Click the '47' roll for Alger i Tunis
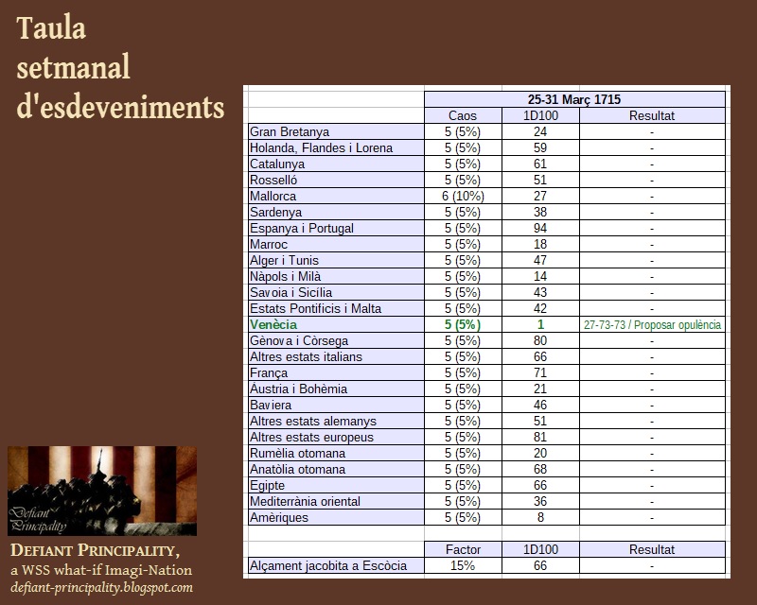Image resolution: width=757 pixels, height=605 pixels. point(540,261)
